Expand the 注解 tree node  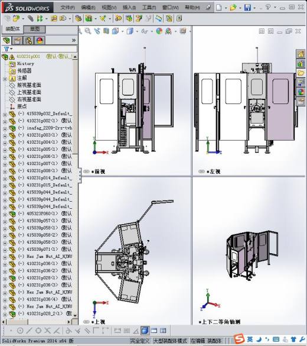coord(5,79)
